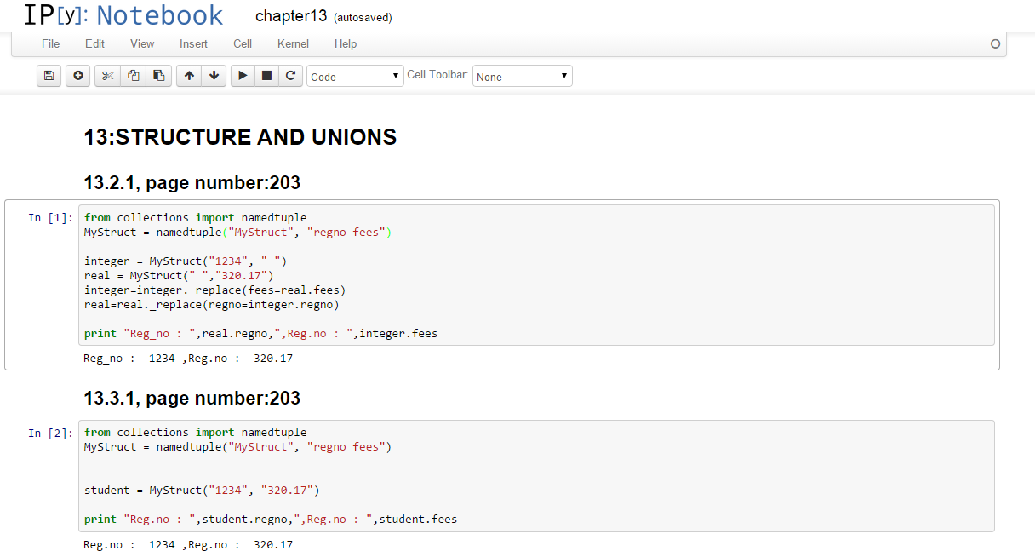The height and width of the screenshot is (557, 1035).
Task: Open the Insert menu
Action: click(x=193, y=43)
